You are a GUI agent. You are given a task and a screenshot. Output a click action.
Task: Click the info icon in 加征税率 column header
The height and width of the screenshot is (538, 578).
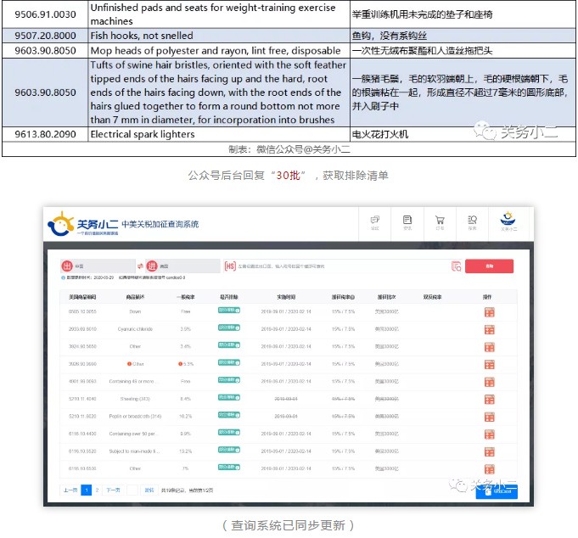pos(353,297)
